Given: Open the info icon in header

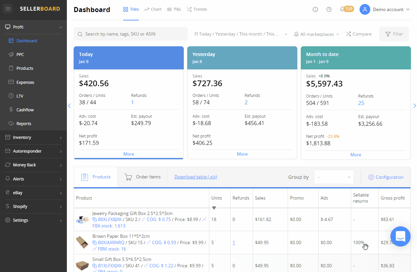Looking at the screenshot, I should point(315,9).
